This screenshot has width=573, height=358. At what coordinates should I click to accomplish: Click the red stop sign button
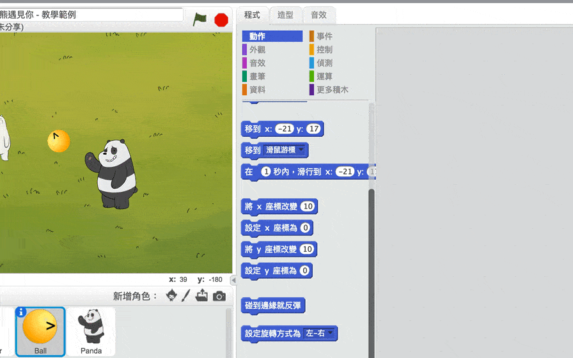pos(221,20)
